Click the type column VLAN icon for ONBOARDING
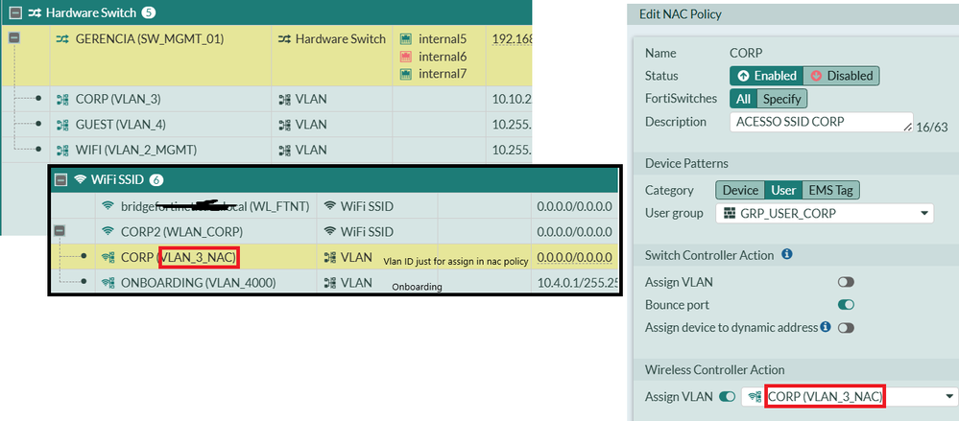Screen dimensions: 959x421 pos(329,283)
